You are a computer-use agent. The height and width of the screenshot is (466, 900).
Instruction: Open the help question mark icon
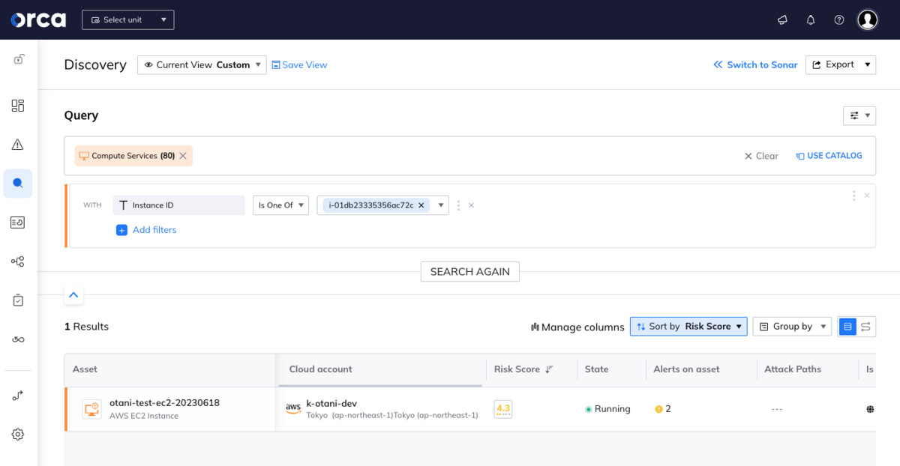coord(839,19)
